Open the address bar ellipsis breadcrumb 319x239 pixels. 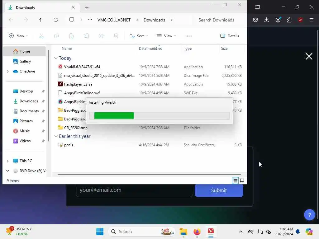click(90, 20)
